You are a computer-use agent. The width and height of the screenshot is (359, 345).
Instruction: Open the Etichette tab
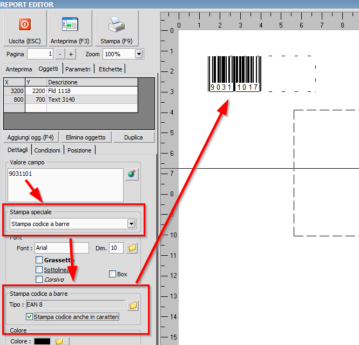click(110, 69)
